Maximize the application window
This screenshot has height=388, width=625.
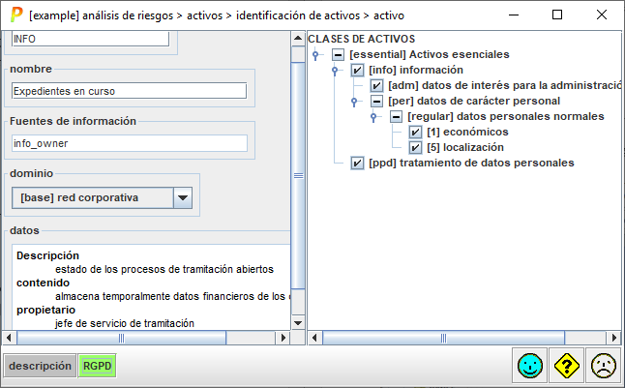click(x=557, y=15)
